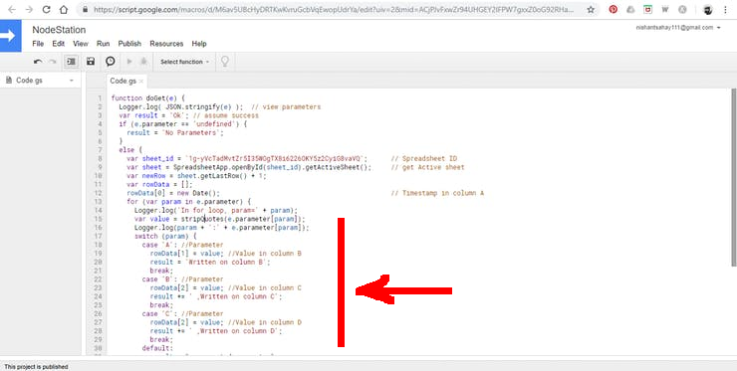
Task: Open the Edit menu
Action: point(59,44)
